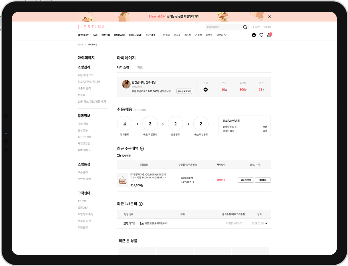Open 프로필 설정 in sidebar
The height and width of the screenshot is (266, 348).
[84, 221]
